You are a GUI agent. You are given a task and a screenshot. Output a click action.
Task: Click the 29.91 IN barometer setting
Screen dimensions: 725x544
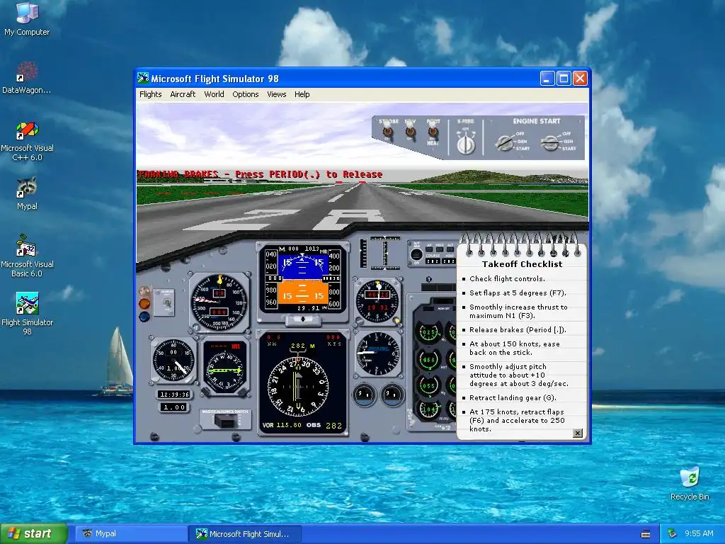[x=311, y=308]
